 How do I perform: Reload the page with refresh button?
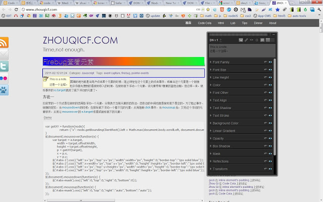[x=16, y=10]
